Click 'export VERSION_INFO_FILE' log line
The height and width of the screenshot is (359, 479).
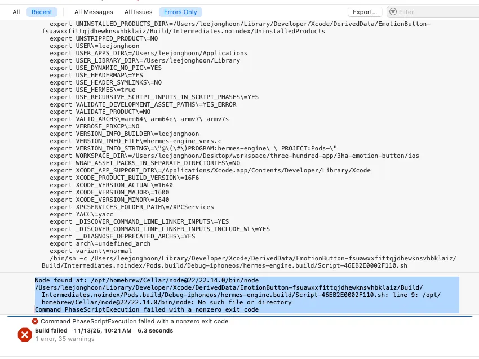pyautogui.click(x=136, y=141)
